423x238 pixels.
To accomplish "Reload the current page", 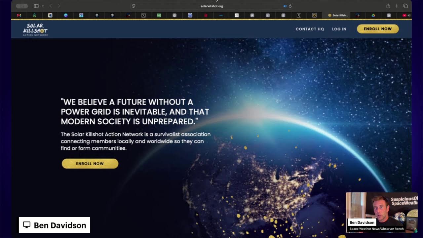I will click(290, 6).
